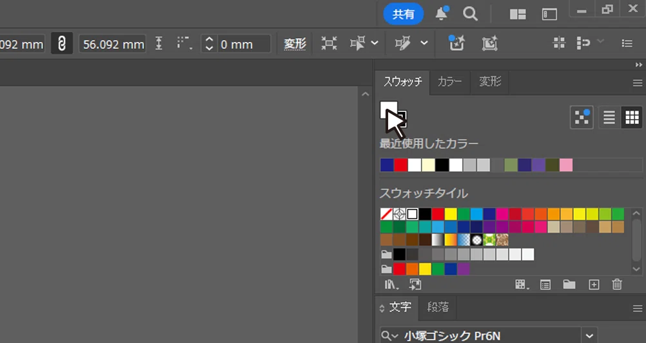Open the Swatch Options icon
This screenshot has width=646, height=343.
pos(545,284)
